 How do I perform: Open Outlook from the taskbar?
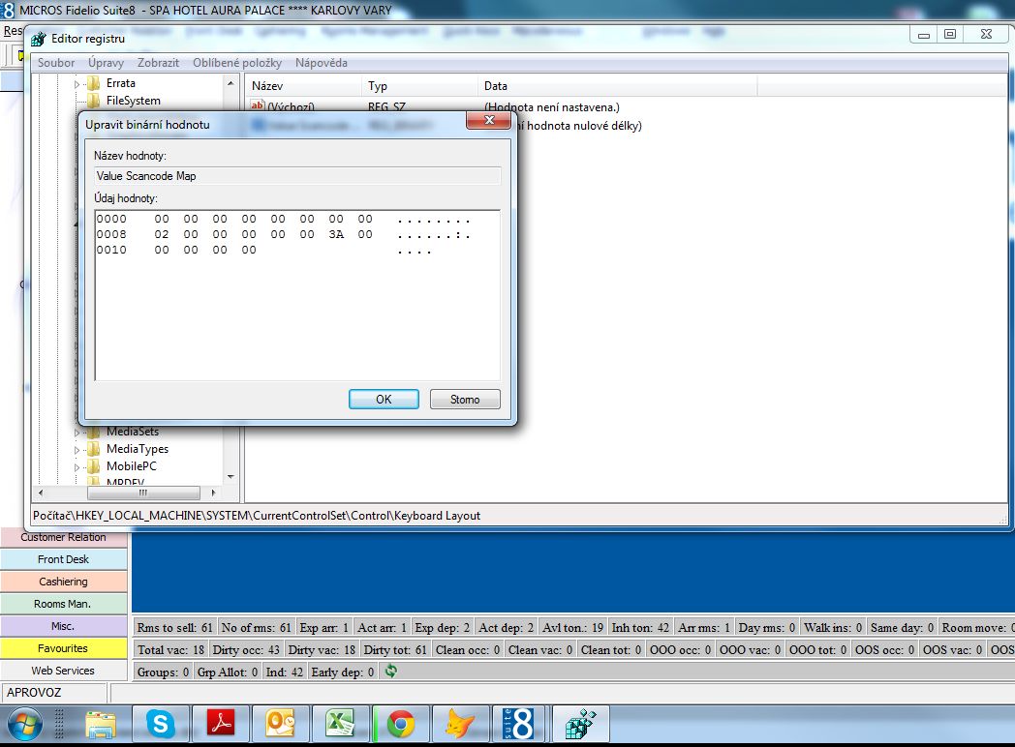point(280,723)
